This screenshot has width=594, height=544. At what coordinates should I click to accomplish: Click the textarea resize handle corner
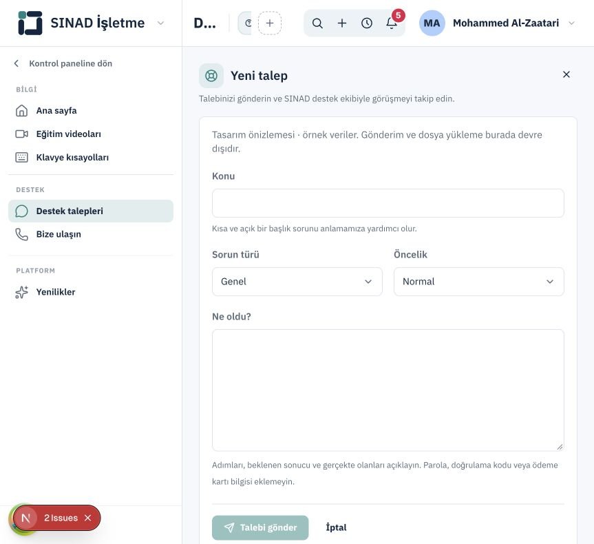pos(560,447)
